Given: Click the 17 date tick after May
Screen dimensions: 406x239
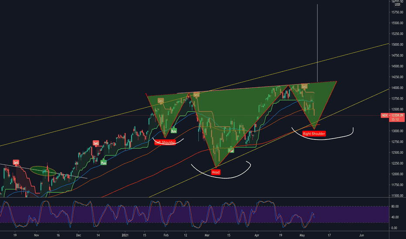Looking at the screenshot, I should (329, 236).
